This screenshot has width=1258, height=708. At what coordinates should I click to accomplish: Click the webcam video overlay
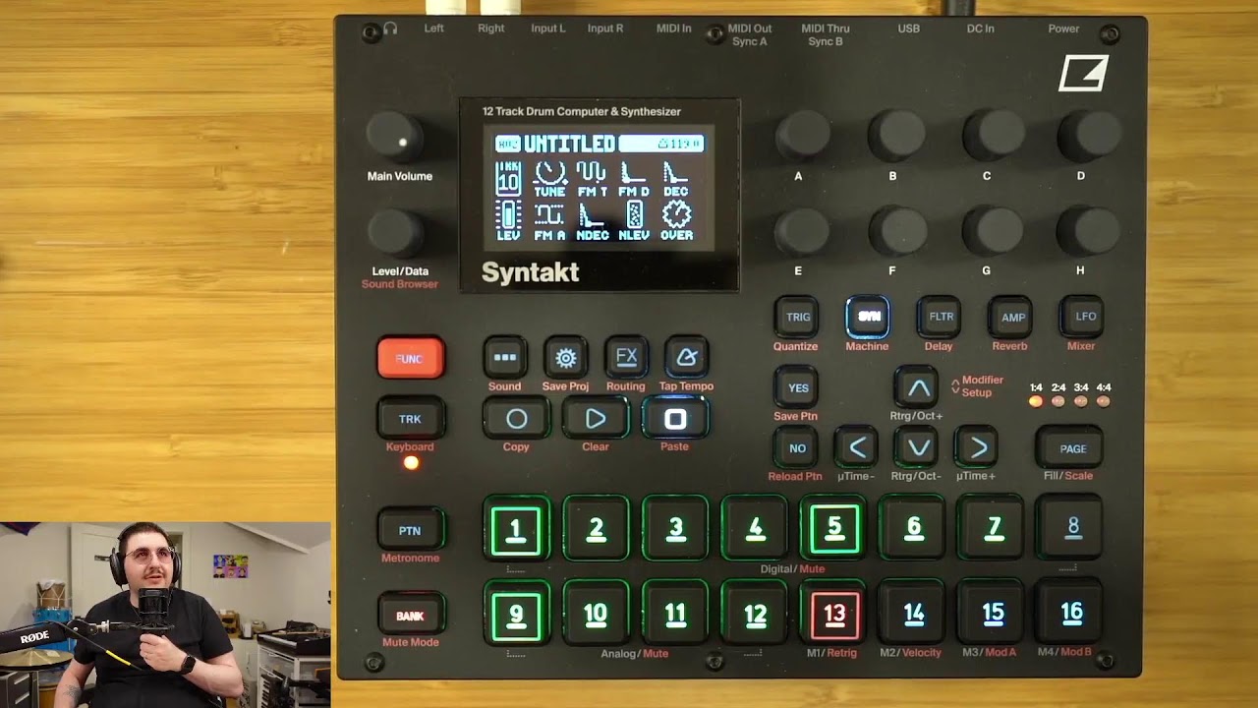[x=165, y=615]
